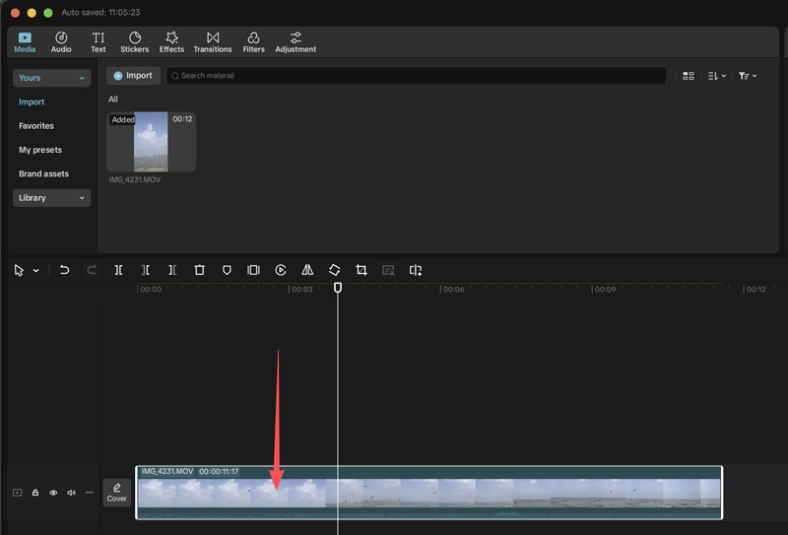Jump to the 00:06 ruler mark
This screenshot has height=535, width=788.
(x=453, y=290)
